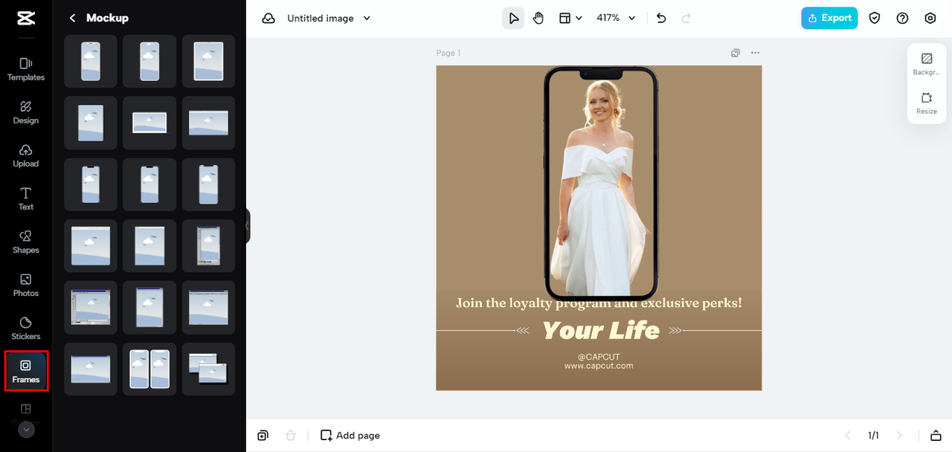
Task: Open the Templates sidebar panel
Action: click(x=26, y=69)
